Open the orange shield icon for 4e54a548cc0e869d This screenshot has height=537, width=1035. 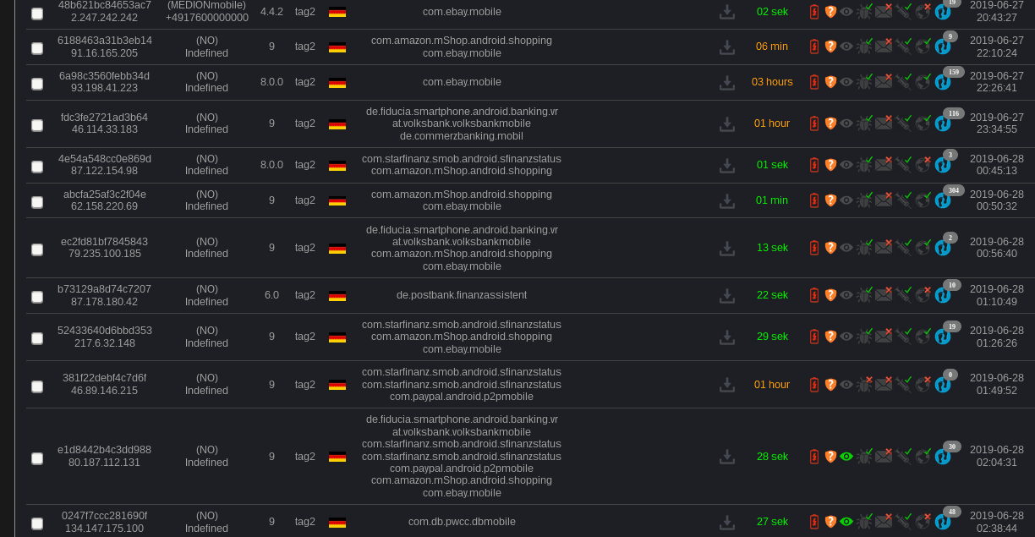click(x=830, y=165)
